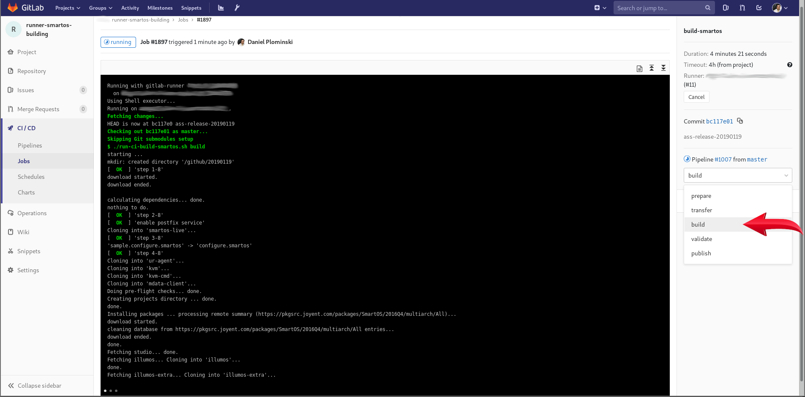Jump to the top of job log
This screenshot has height=397, width=805.
point(652,68)
